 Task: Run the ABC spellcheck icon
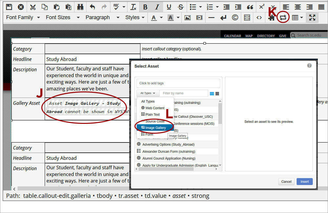(x=116, y=7)
